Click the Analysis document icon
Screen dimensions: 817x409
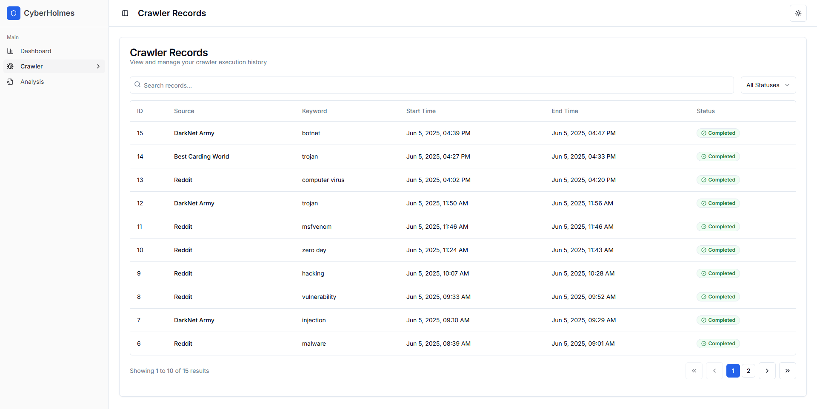[10, 82]
